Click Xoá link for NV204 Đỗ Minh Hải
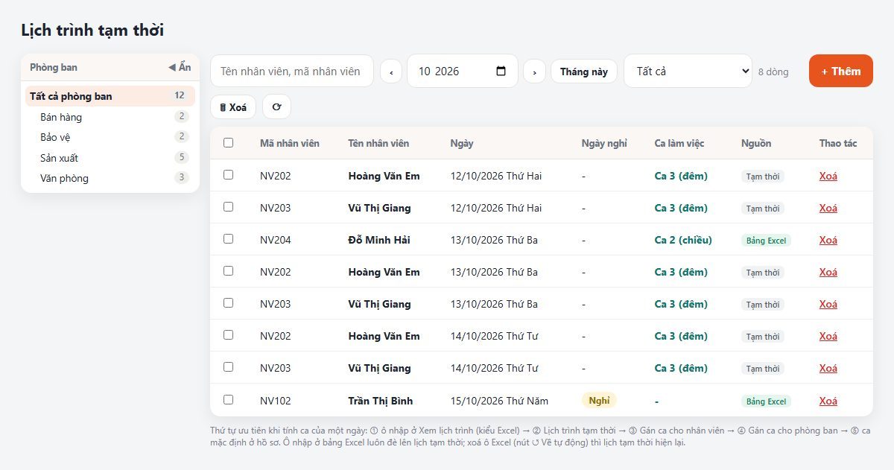 coord(828,240)
